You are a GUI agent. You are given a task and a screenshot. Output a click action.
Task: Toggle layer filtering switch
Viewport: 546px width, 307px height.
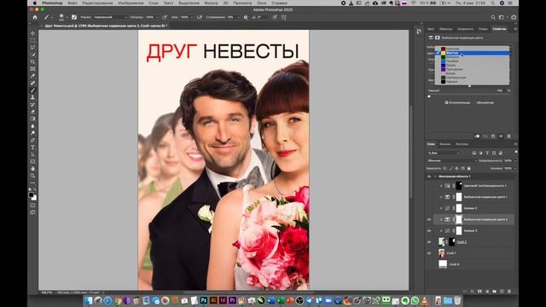pos(515,153)
